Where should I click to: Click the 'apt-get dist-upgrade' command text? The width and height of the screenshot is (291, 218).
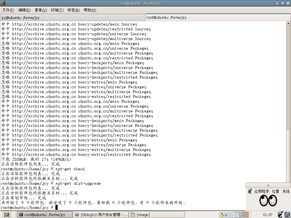(x=78, y=183)
